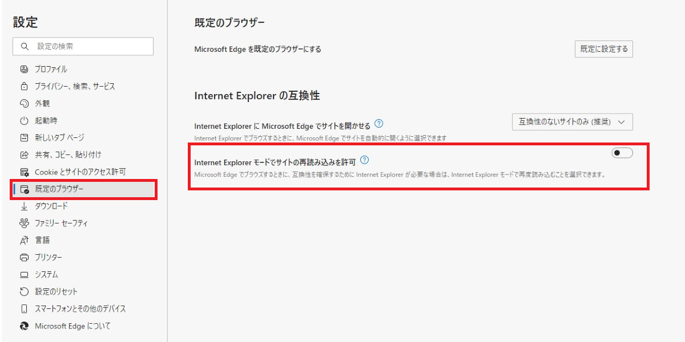
Task: Click the share, copy, paste icon
Action: (x=24, y=154)
